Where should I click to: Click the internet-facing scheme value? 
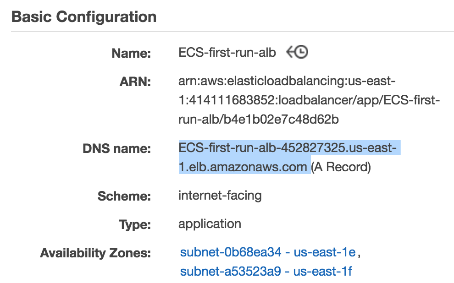[x=220, y=196]
